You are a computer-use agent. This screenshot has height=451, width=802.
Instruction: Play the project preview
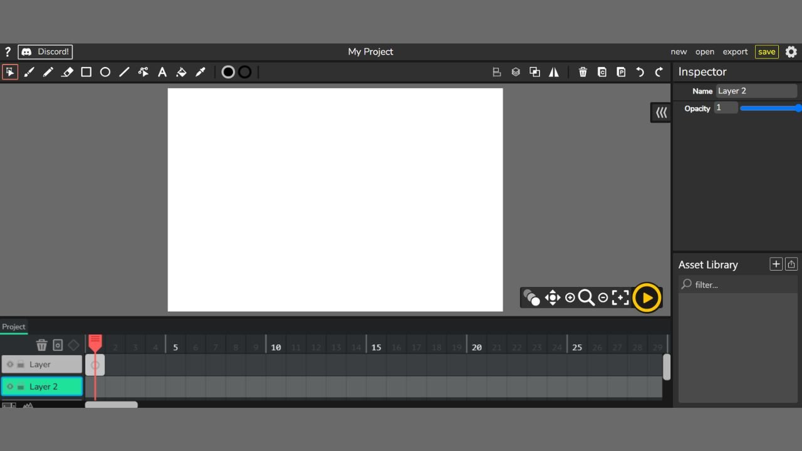point(647,298)
